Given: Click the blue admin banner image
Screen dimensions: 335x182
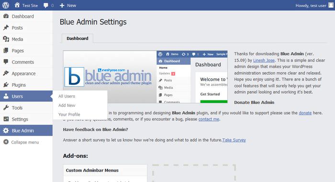Looking at the screenshot, I should click(145, 77).
